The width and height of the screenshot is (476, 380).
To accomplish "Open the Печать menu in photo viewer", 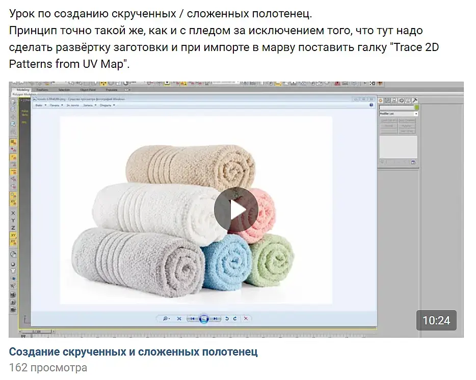I will pos(57,106).
